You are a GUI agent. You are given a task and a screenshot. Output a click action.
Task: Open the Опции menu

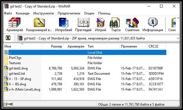click(x=89, y=13)
